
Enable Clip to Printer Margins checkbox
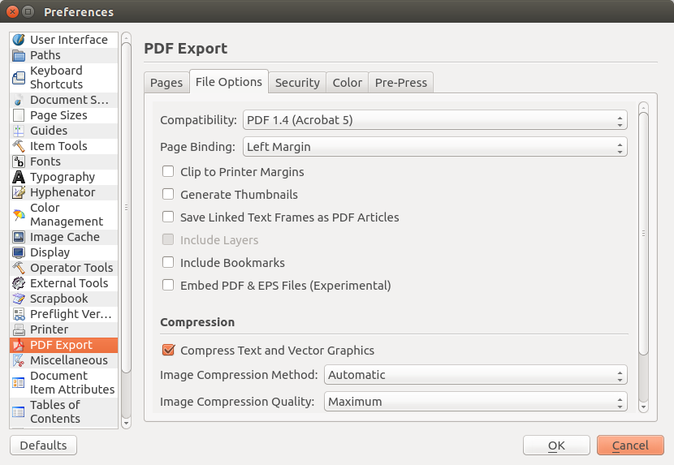tap(168, 172)
